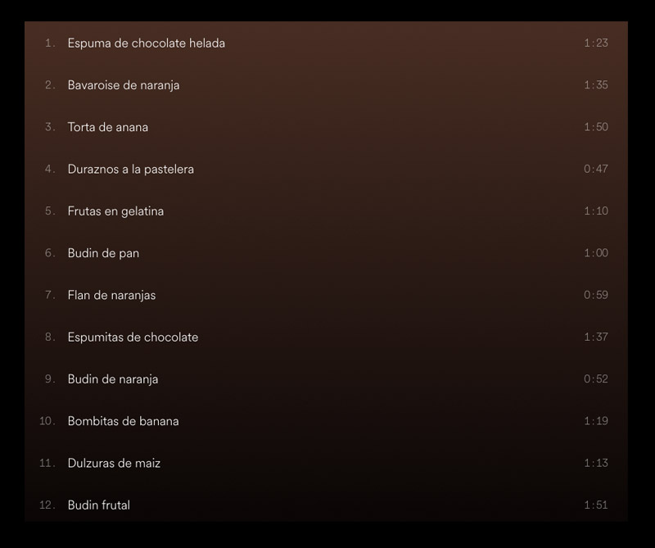Click the Budin de naranja title
The image size is (655, 548).
(x=113, y=379)
